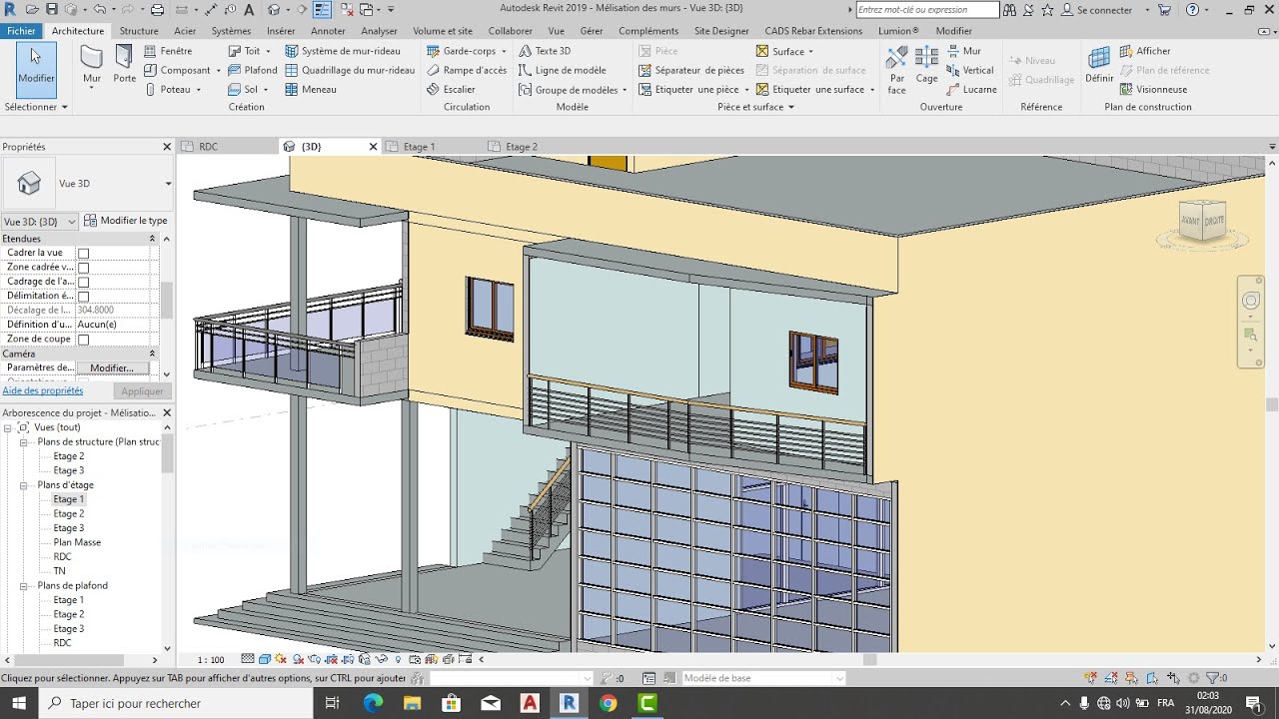Image resolution: width=1279 pixels, height=719 pixels.
Task: Toggle the Zone cadrée visible checkbox
Action: click(x=84, y=268)
